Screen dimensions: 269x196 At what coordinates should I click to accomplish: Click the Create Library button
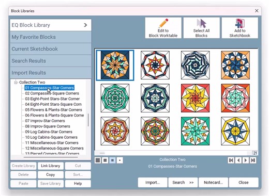[23, 166]
